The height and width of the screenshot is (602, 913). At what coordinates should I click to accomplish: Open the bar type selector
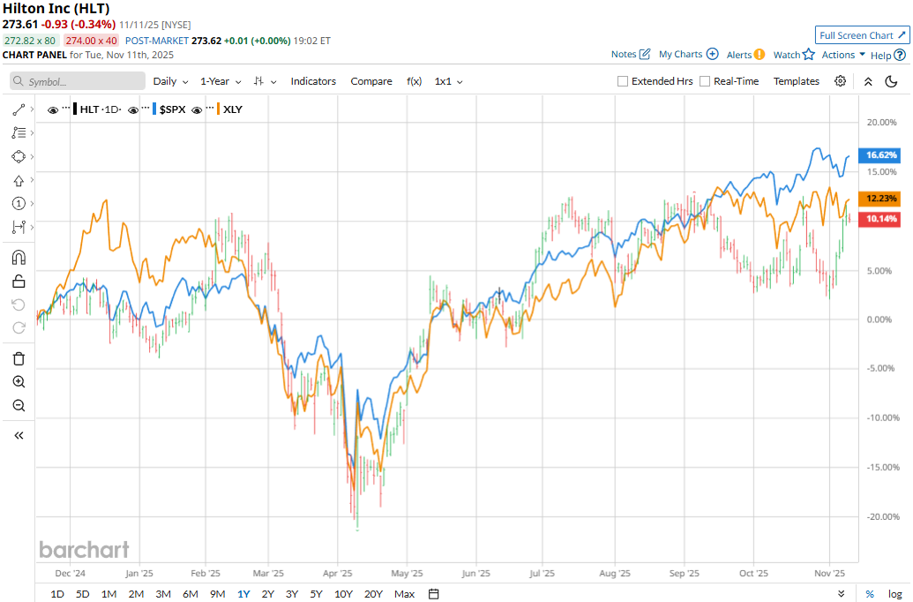[265, 81]
